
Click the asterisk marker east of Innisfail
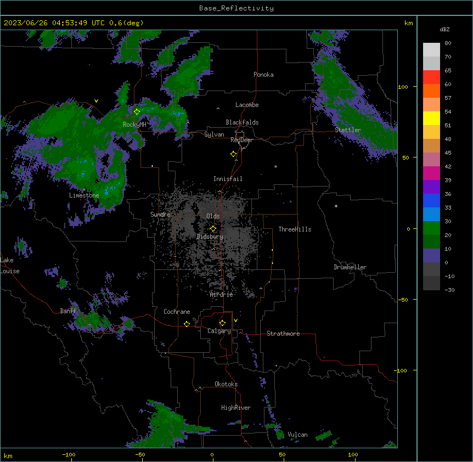pos(275,166)
